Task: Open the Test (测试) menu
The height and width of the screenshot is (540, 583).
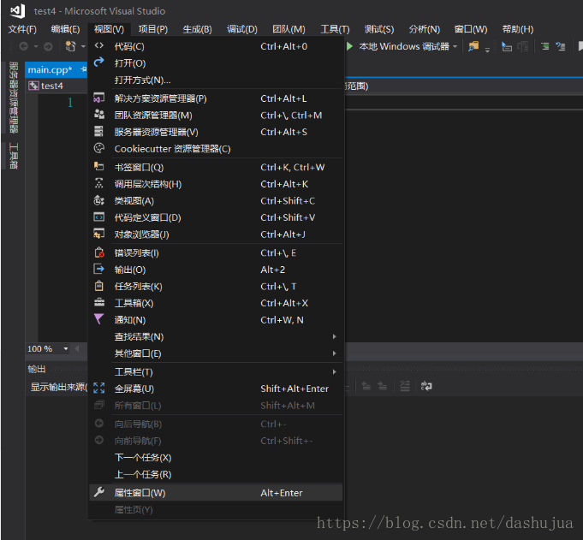Action: pyautogui.click(x=379, y=29)
